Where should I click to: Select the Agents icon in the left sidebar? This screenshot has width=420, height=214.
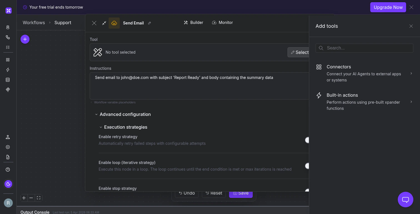coord(8,27)
